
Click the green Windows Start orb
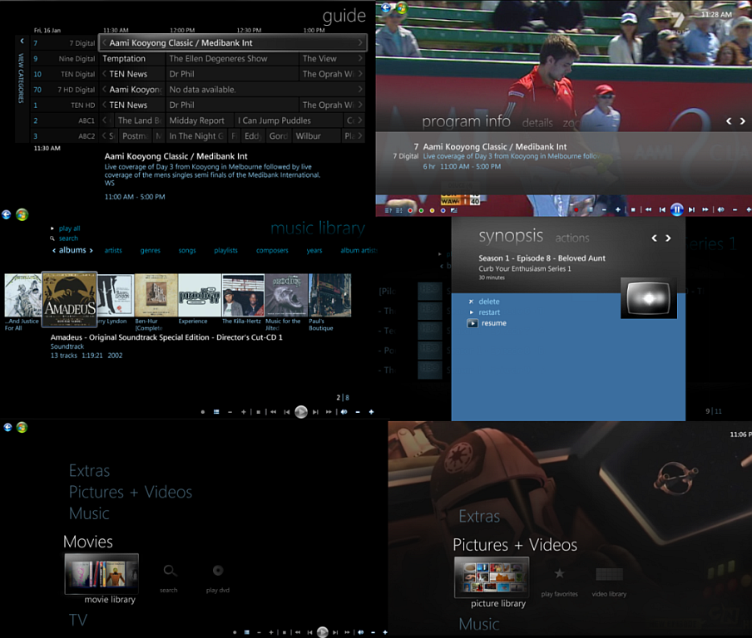point(22,426)
